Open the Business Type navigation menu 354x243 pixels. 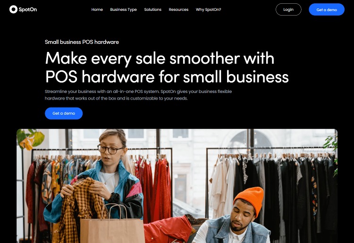(x=124, y=9)
